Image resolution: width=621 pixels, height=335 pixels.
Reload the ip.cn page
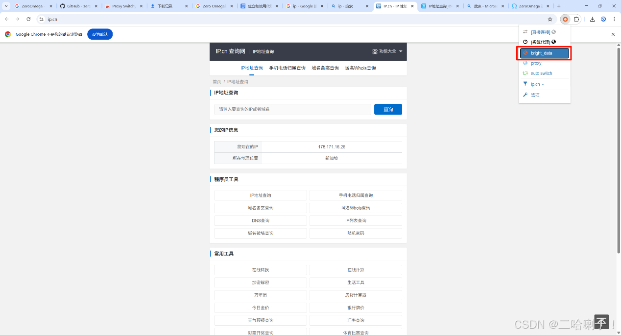pyautogui.click(x=28, y=19)
